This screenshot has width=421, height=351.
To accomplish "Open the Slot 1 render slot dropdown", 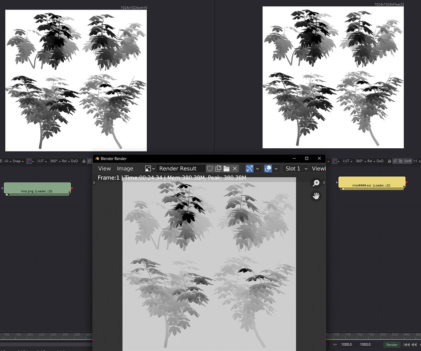I will tap(296, 168).
